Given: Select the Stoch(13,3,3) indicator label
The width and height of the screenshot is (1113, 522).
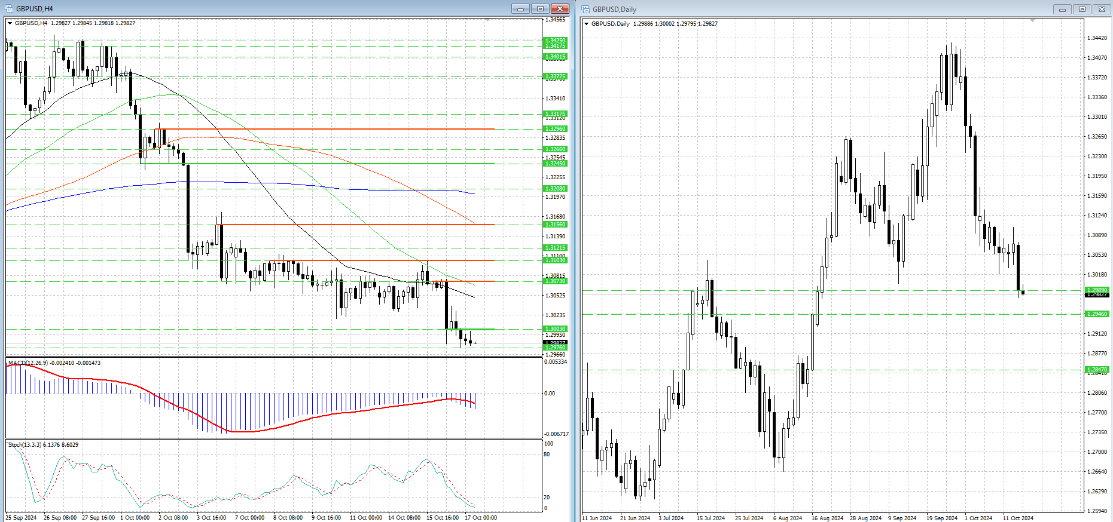Looking at the screenshot, I should [25, 444].
